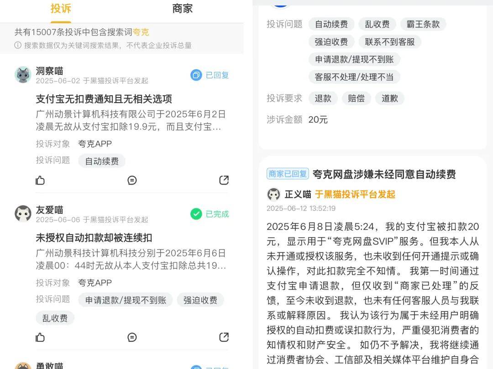Click the 霸王条款 issue tag
This screenshot has width=493, height=369.
[423, 24]
